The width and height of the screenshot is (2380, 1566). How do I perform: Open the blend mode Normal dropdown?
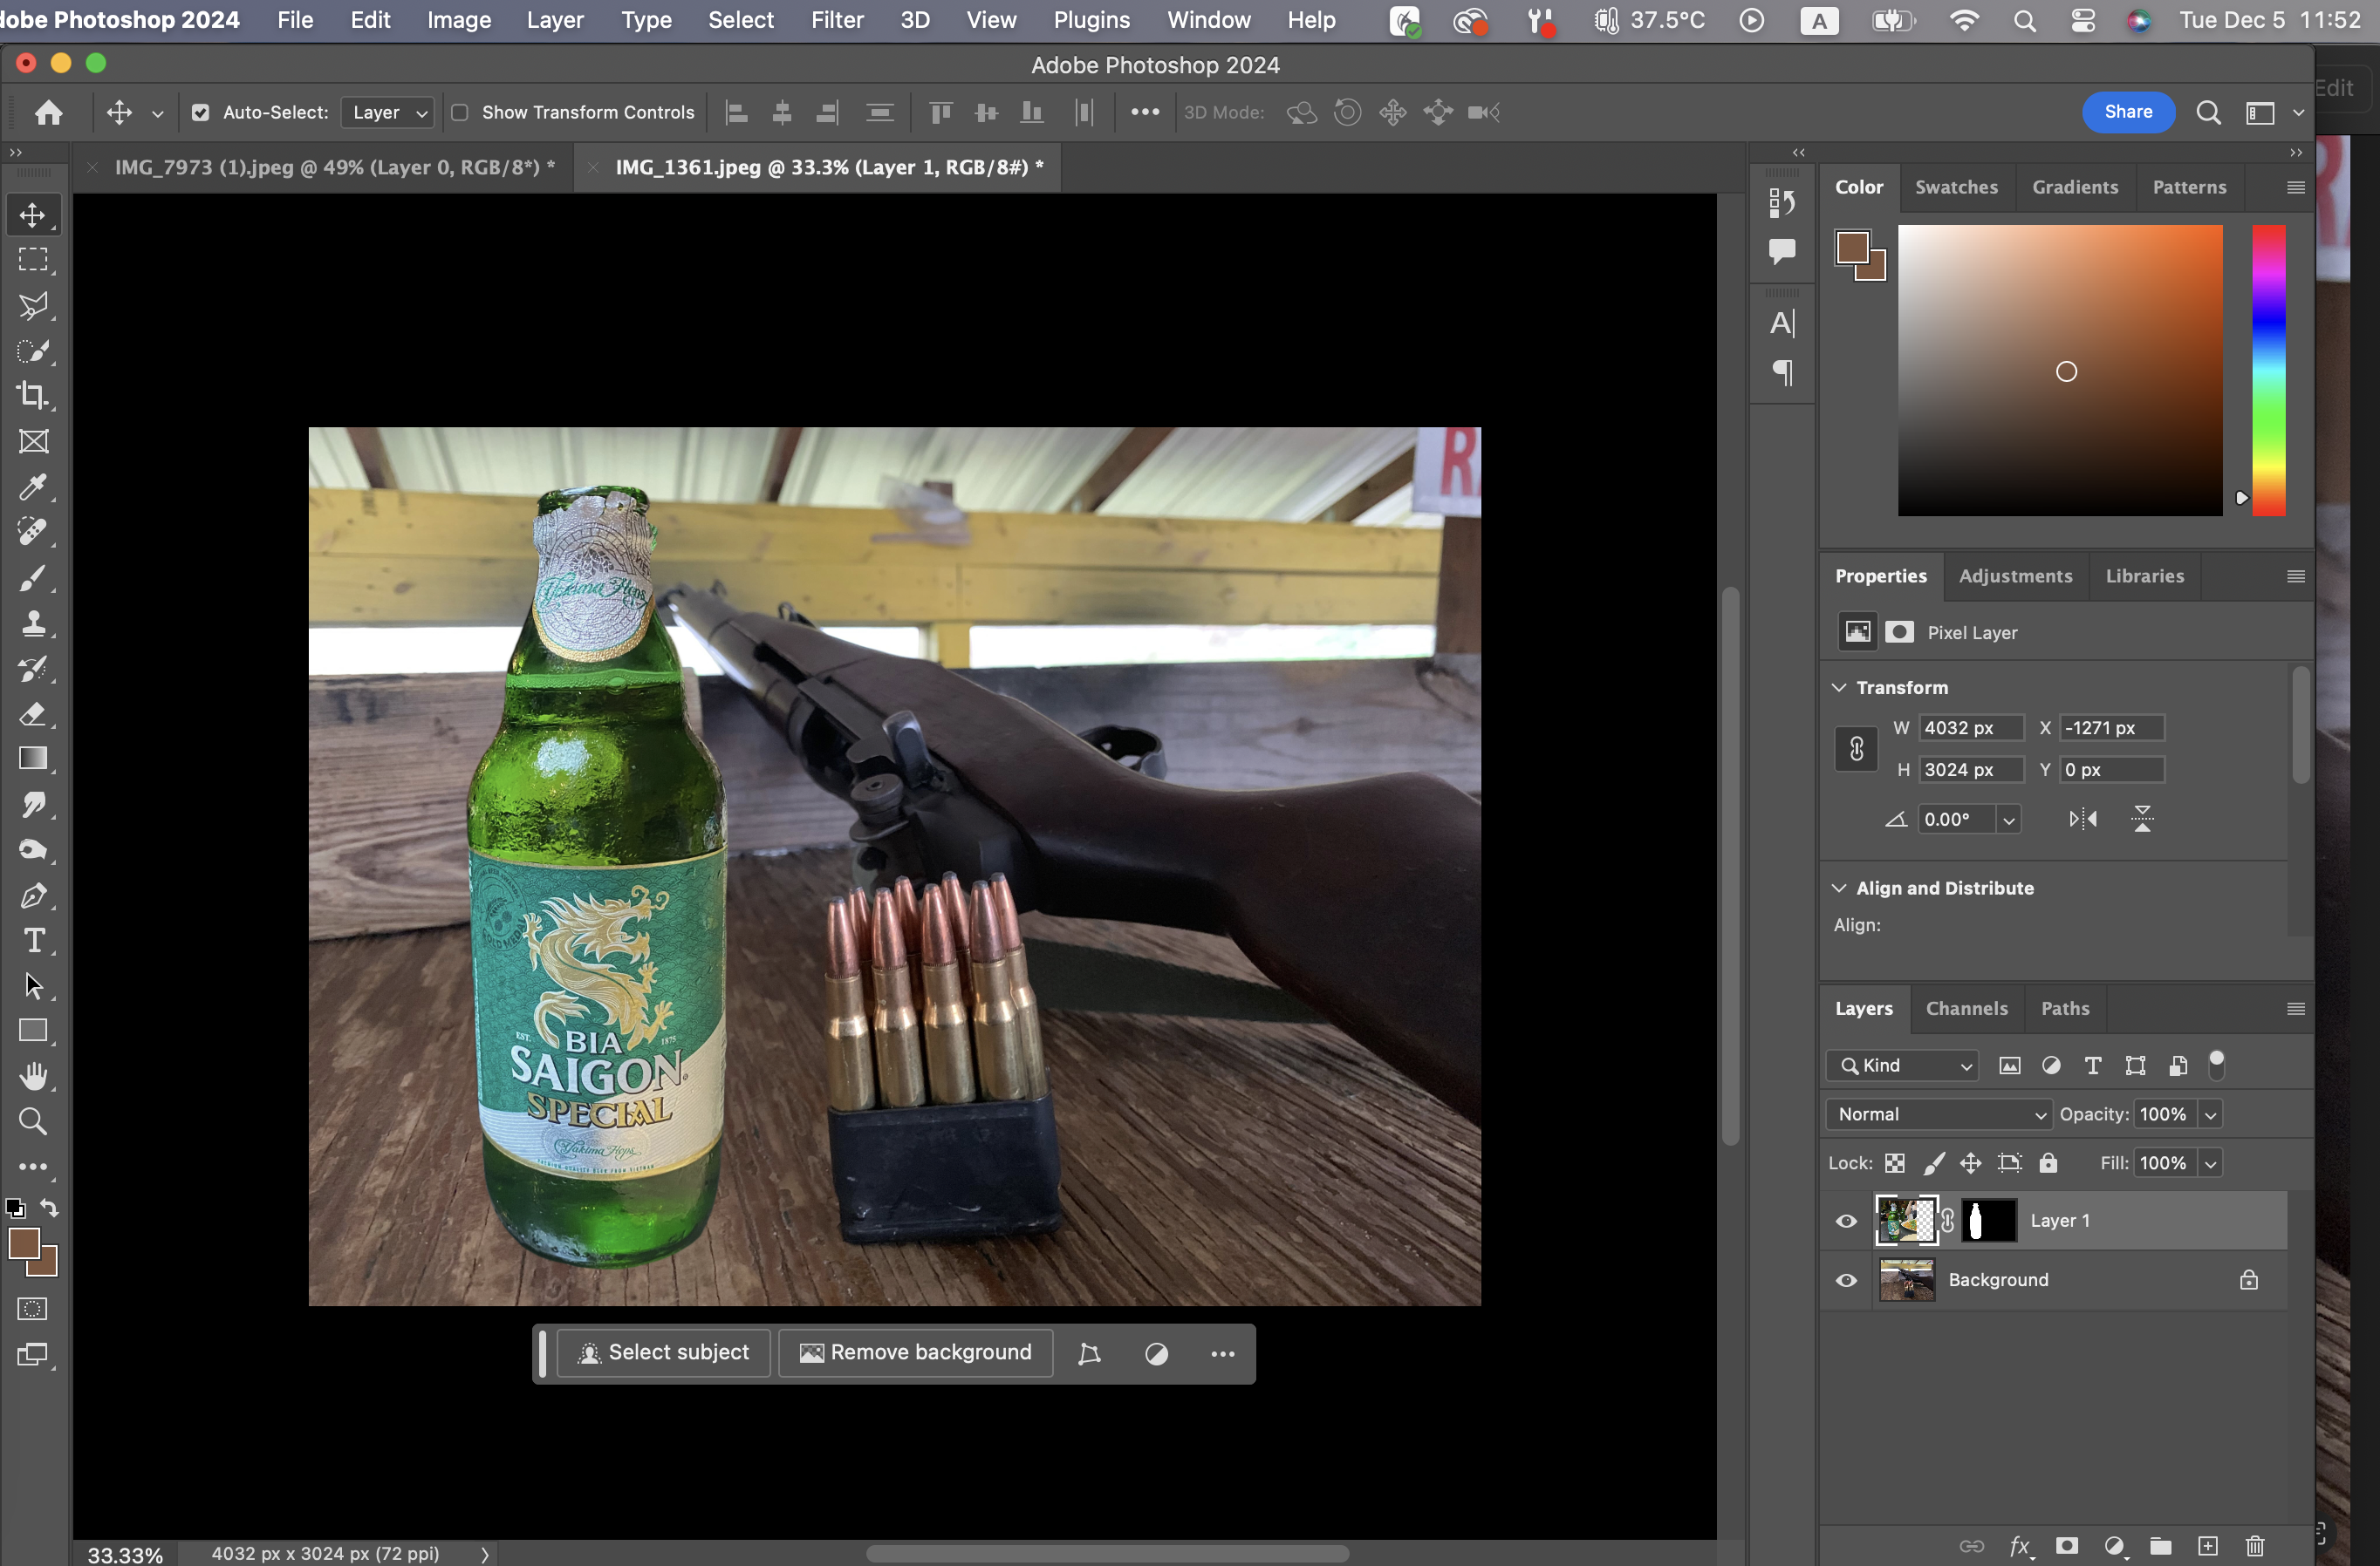point(1939,1114)
